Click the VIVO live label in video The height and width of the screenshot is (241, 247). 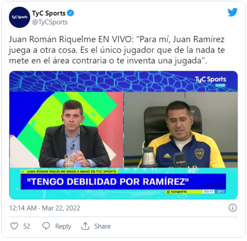220,85
